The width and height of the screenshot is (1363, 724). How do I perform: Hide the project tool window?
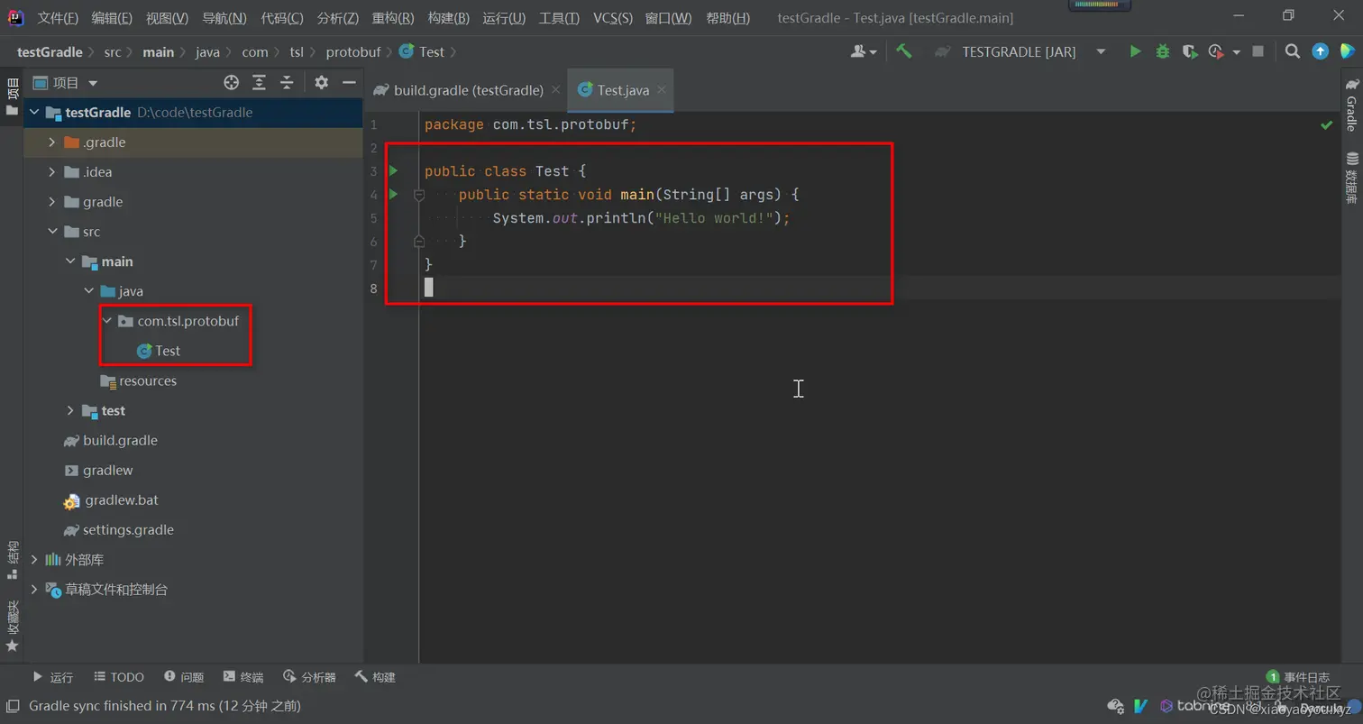pos(349,83)
